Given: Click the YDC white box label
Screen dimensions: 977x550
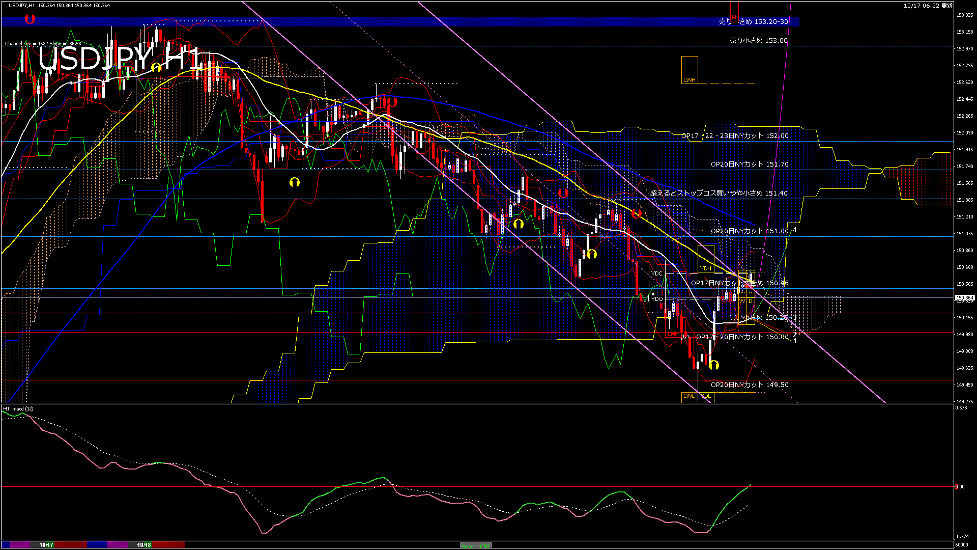Looking at the screenshot, I should (x=657, y=273).
